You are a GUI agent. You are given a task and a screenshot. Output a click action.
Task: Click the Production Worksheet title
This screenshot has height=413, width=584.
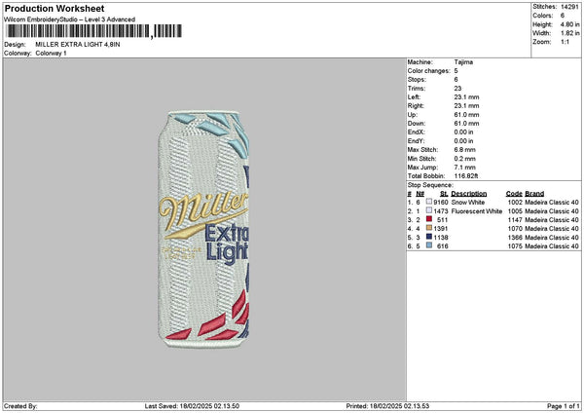(55, 8)
